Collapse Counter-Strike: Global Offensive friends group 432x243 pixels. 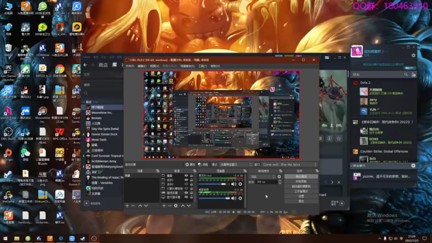pos(384,152)
